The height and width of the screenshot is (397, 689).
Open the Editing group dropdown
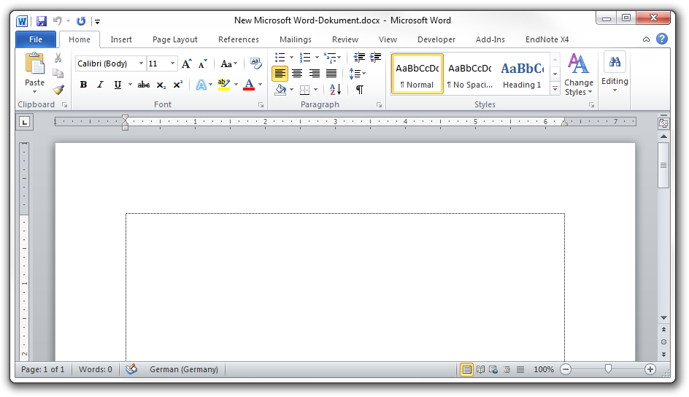pos(615,73)
